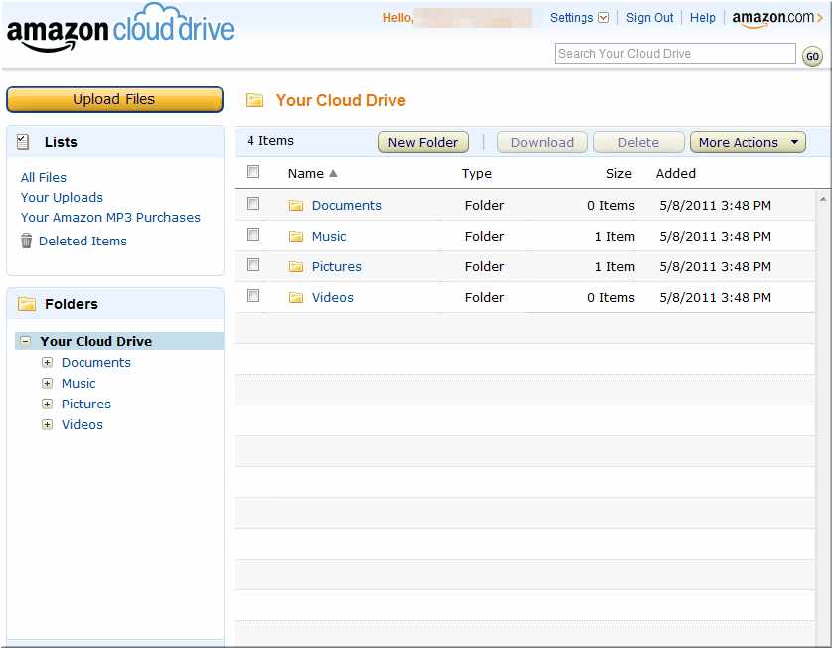The height and width of the screenshot is (648, 832).
Task: Sort by the Name column header
Action: click(305, 174)
